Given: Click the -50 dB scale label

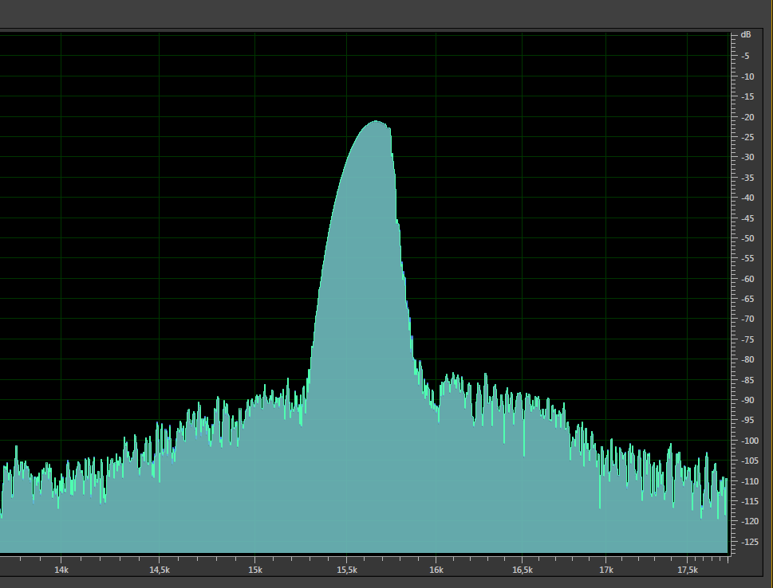Looking at the screenshot, I should coord(747,238).
